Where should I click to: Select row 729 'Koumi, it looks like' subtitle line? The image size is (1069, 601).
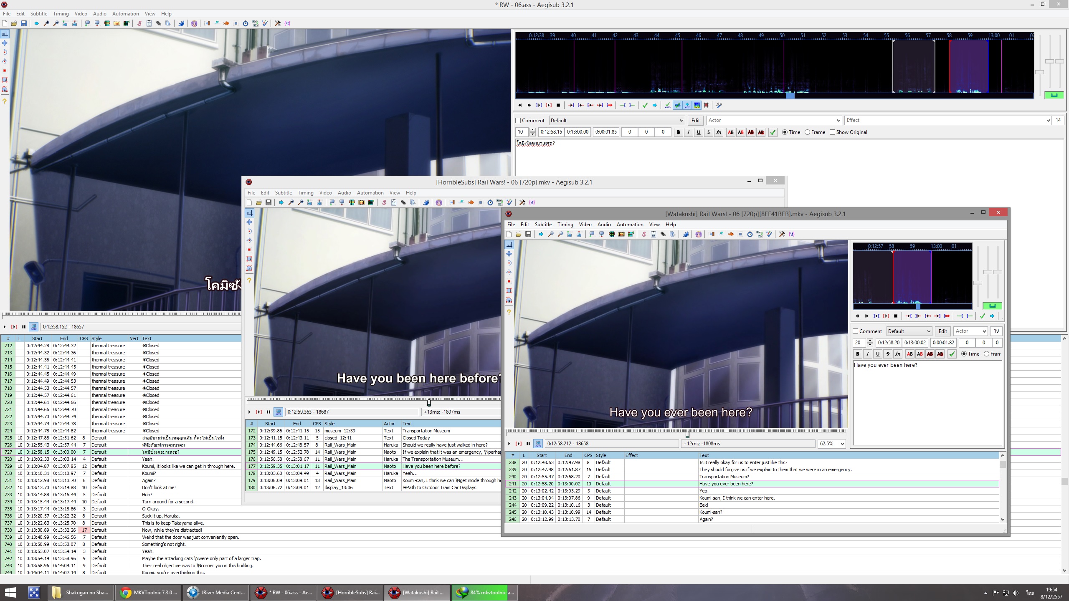click(x=188, y=466)
